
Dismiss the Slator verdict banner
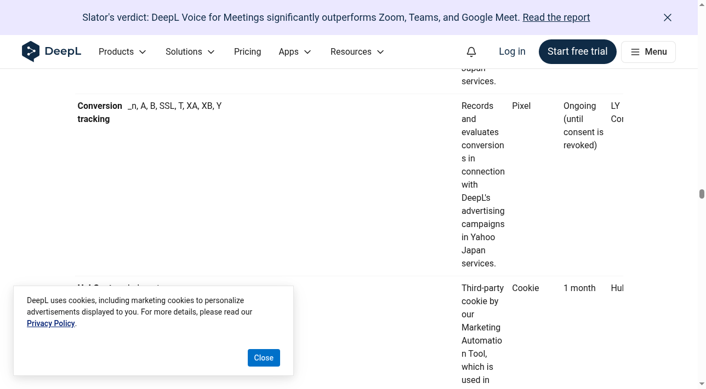pos(668,18)
